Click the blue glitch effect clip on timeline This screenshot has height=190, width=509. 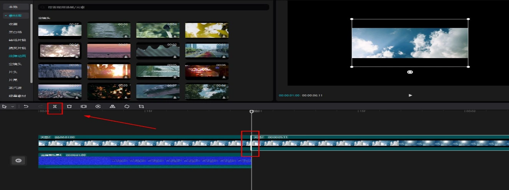click(x=144, y=161)
